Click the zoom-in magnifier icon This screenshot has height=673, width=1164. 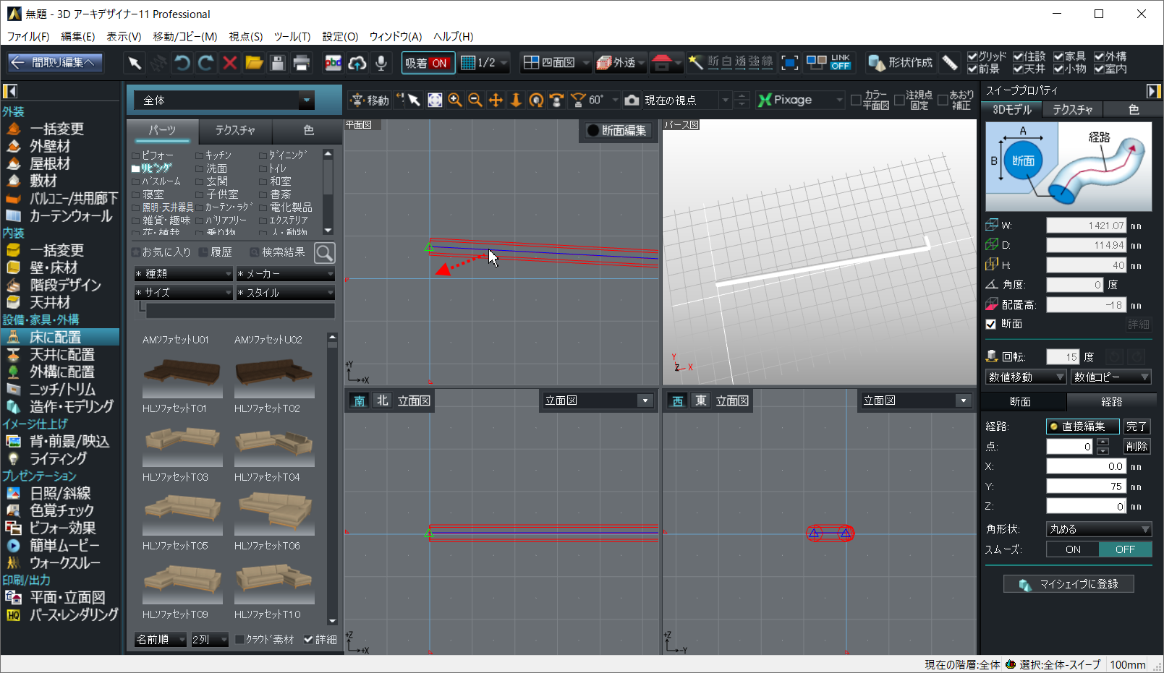[x=455, y=100]
